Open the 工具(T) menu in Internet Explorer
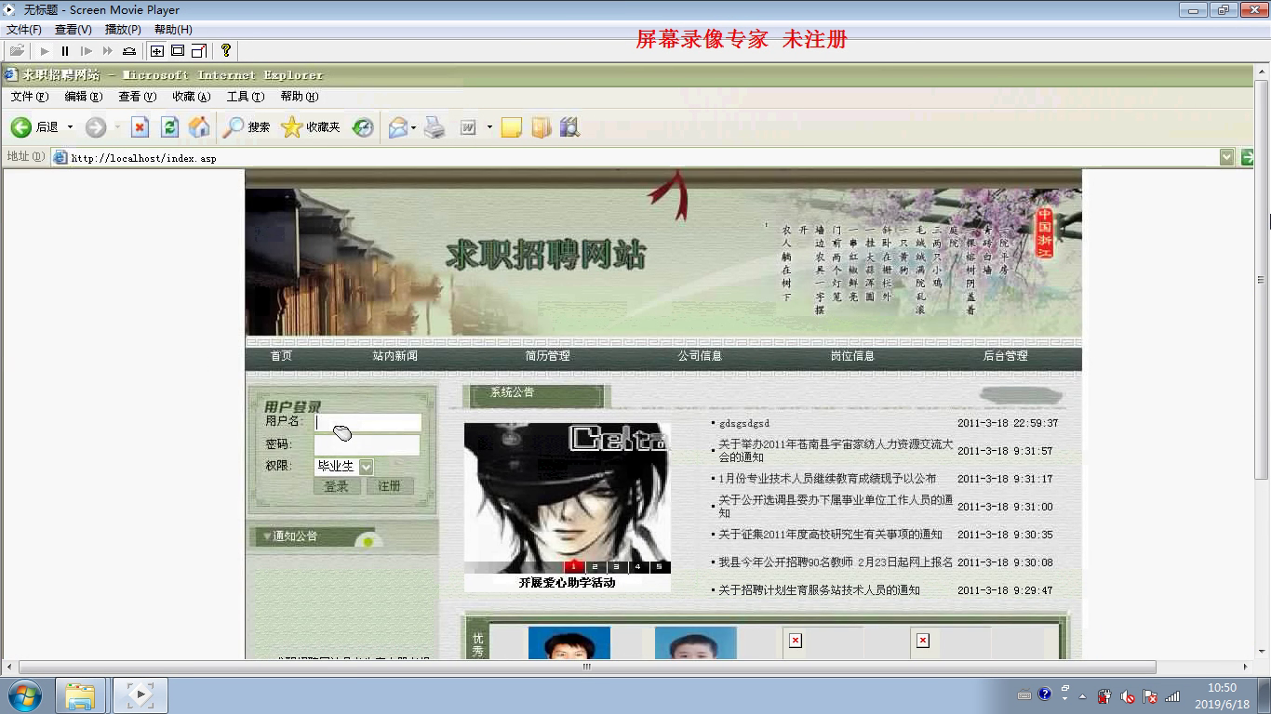Screen dimensions: 1271x714 click(x=246, y=97)
